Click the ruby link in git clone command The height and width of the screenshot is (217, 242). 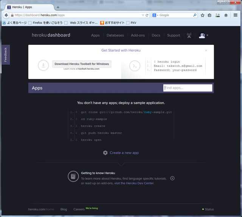(x=148, y=112)
